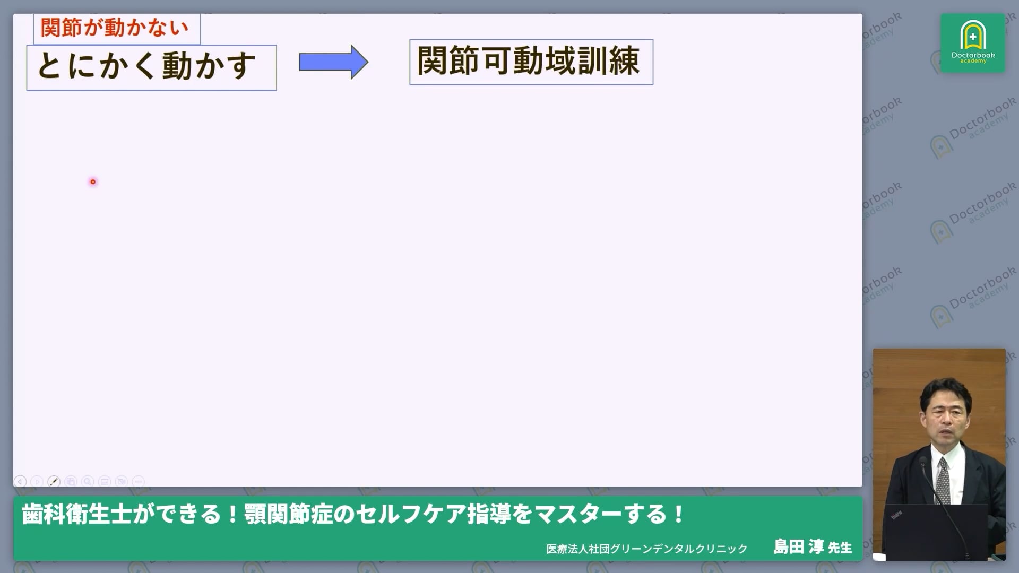
Task: Go to the previous slide arrow
Action: 20,481
